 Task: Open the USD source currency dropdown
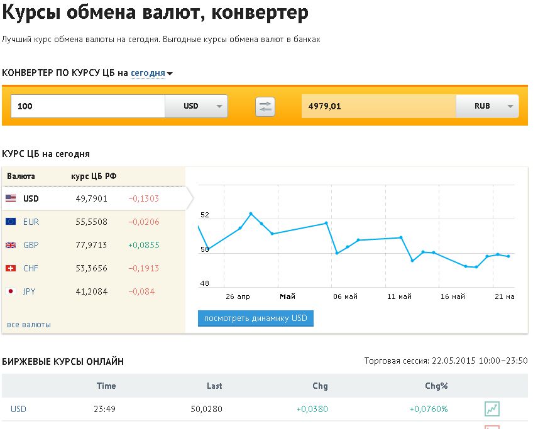[x=196, y=106]
